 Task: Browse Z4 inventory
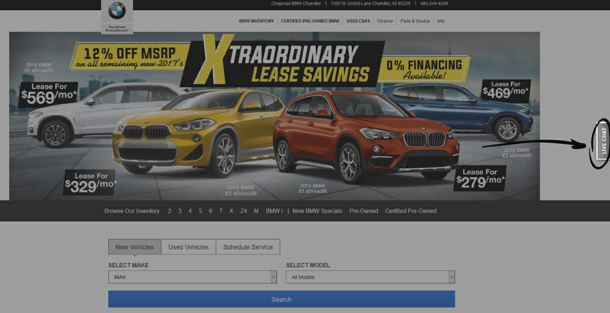[x=243, y=211]
